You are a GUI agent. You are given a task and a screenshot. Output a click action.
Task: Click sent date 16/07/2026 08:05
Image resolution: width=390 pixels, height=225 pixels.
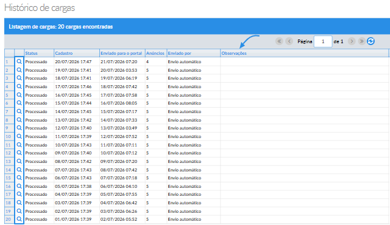point(119,103)
